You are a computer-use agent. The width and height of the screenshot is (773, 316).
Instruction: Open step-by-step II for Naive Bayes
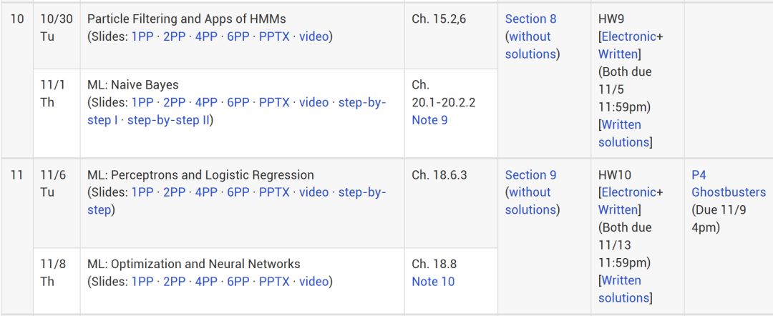click(169, 120)
